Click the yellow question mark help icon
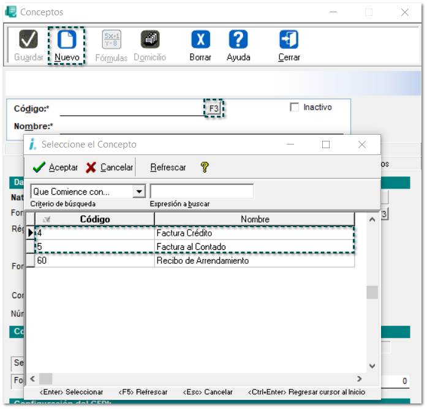This screenshot has height=409, width=427. click(x=205, y=167)
